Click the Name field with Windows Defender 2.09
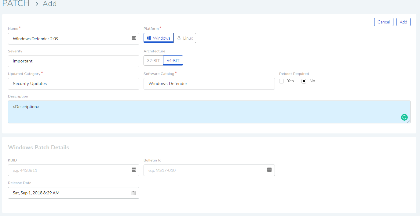This screenshot has height=216, width=420. tap(74, 39)
